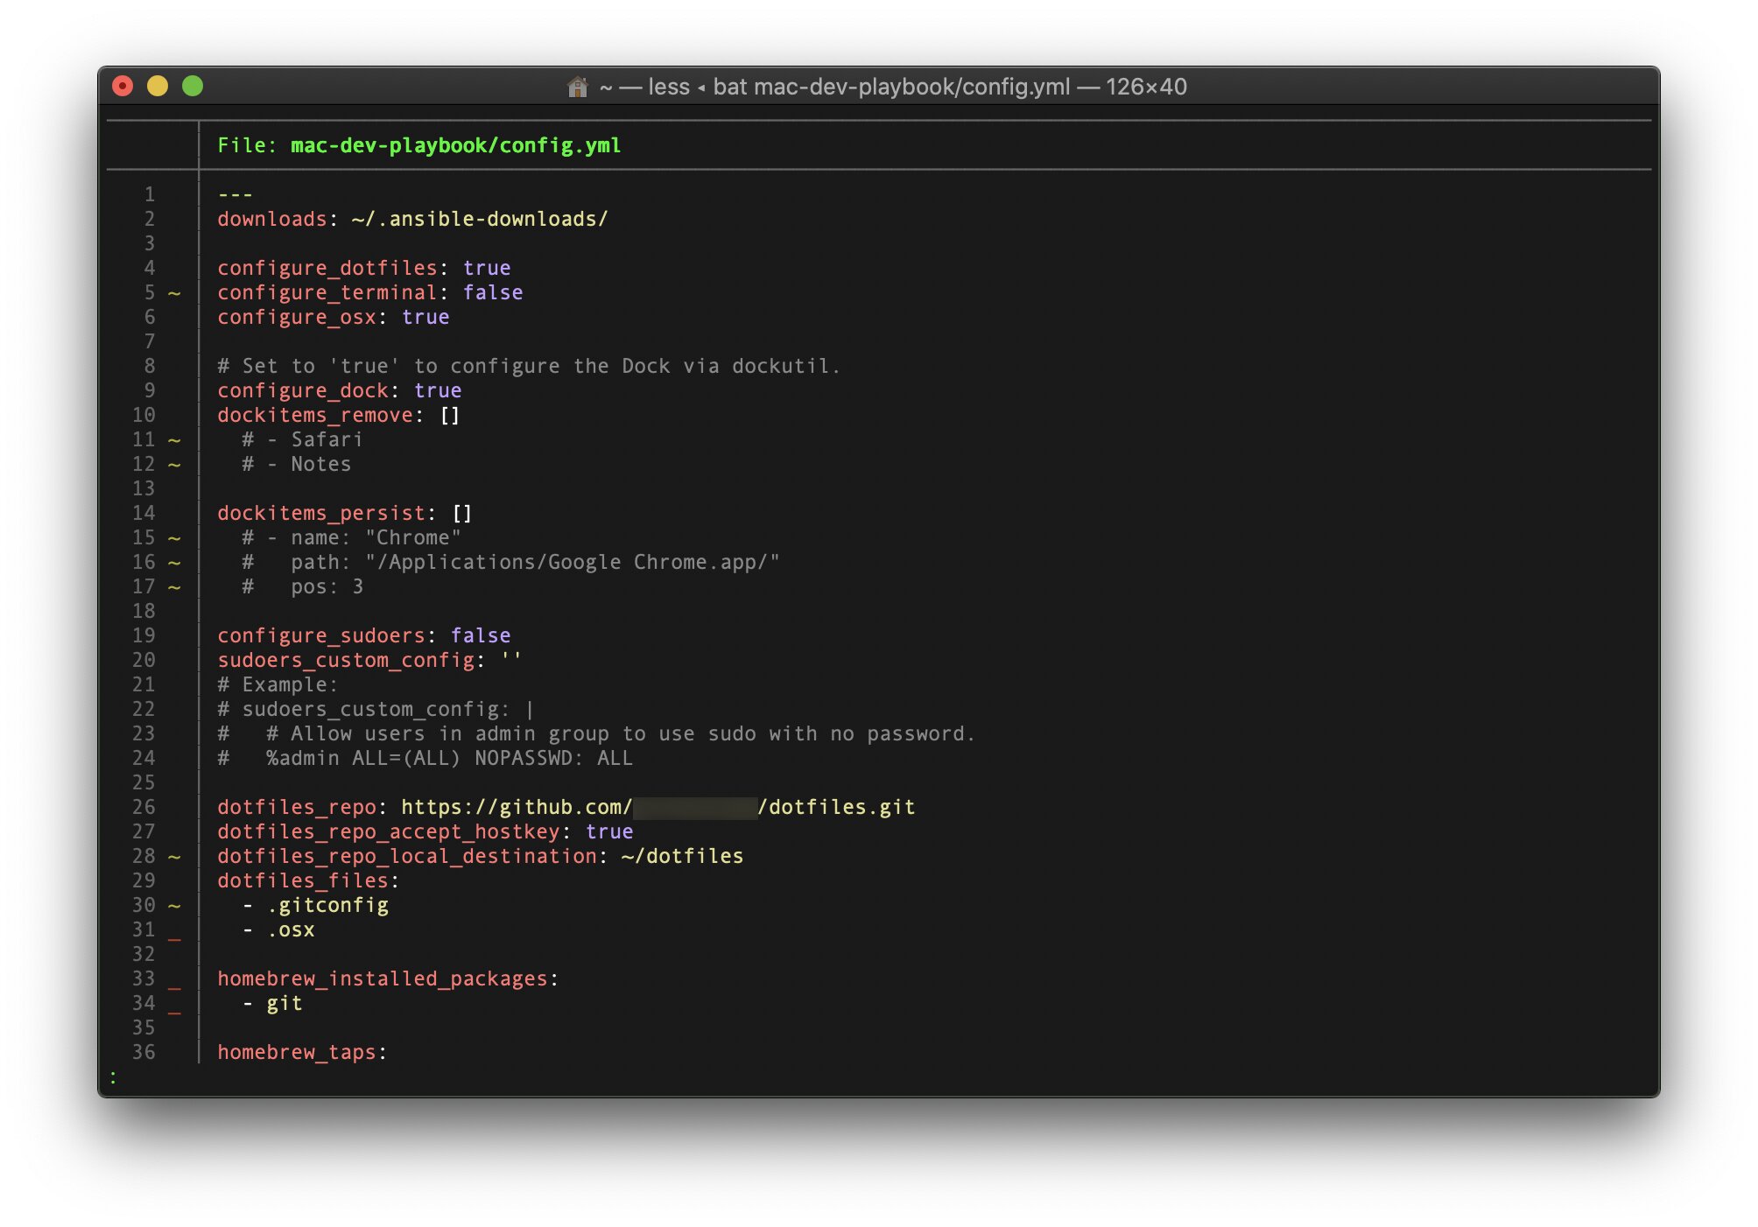The width and height of the screenshot is (1758, 1227).
Task: Click line number 1 in the gutter
Action: pyautogui.click(x=150, y=194)
